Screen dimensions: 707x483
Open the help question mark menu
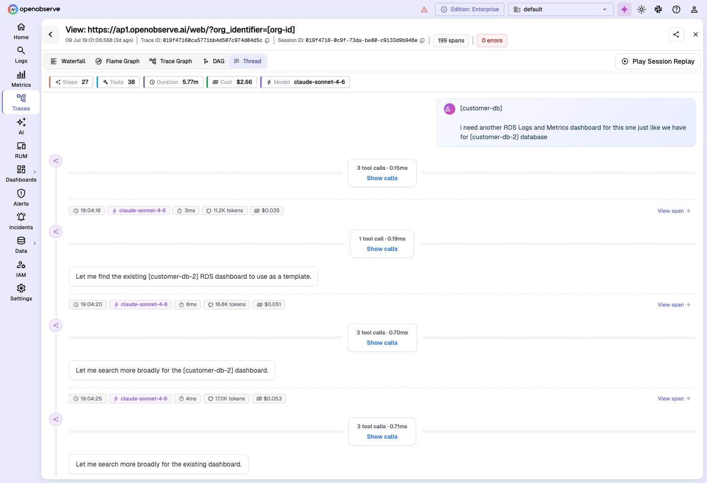(x=676, y=9)
